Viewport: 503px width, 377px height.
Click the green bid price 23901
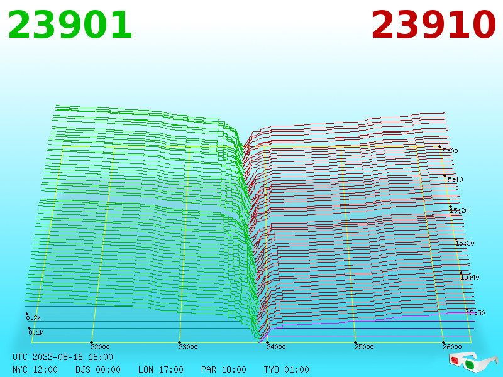click(70, 25)
